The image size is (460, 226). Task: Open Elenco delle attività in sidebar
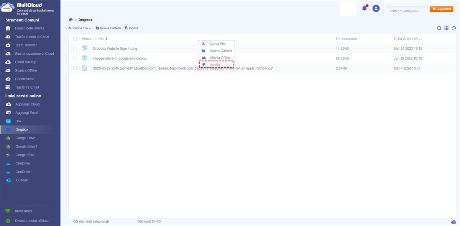coord(30,28)
